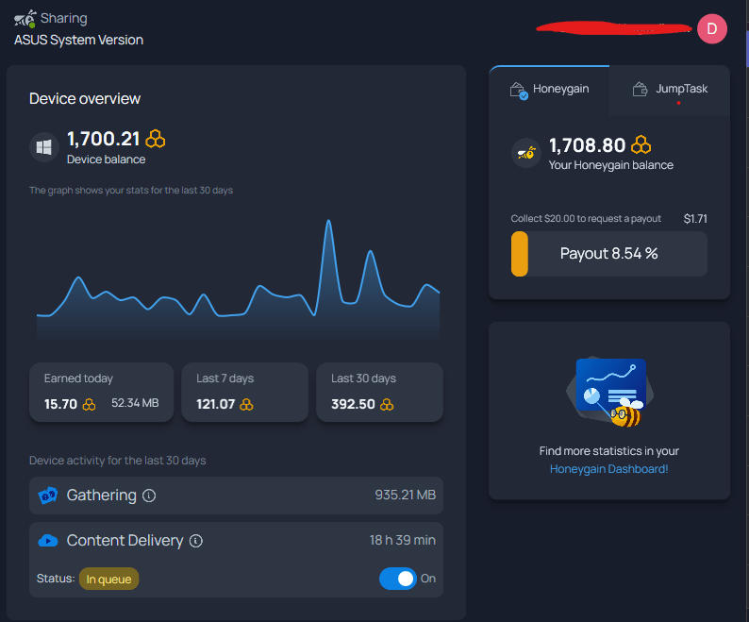Switch to the Honeygain tab
The image size is (749, 622).
[549, 90]
